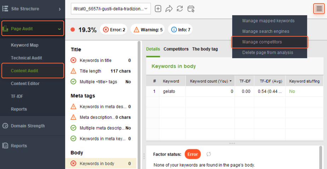
Task: Click error icon next to Keywords in title
Action: [x=73, y=60]
